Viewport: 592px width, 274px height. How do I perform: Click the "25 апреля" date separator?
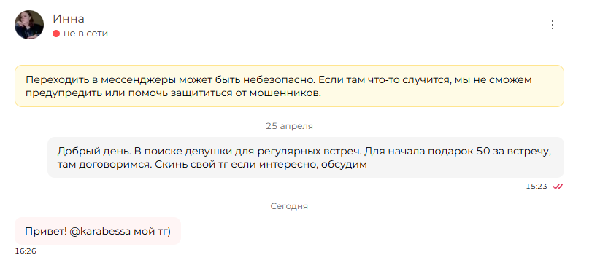289,126
